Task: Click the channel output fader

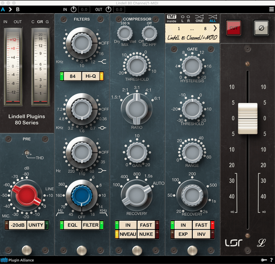Action: click(x=248, y=119)
